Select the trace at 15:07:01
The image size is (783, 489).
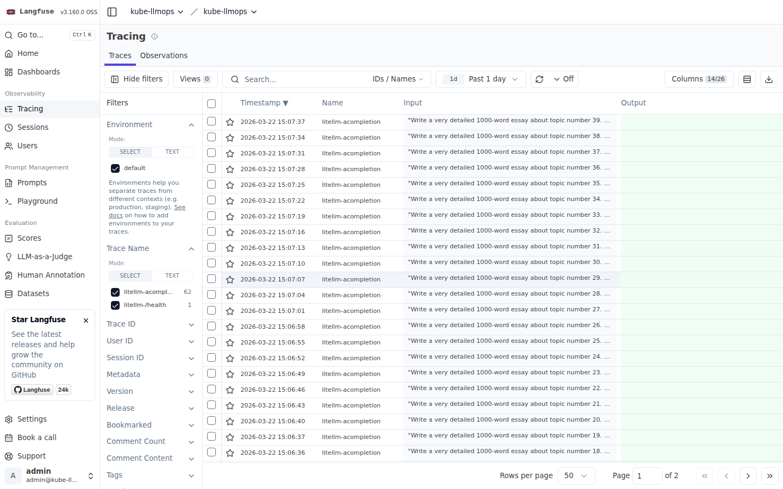coord(212,310)
